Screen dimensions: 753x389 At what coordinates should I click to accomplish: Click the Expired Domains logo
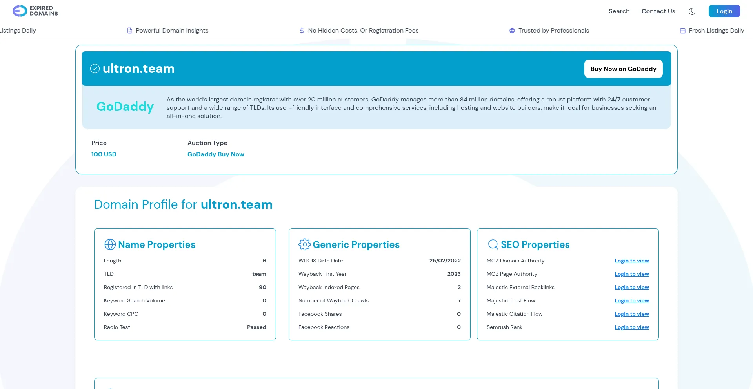point(35,11)
